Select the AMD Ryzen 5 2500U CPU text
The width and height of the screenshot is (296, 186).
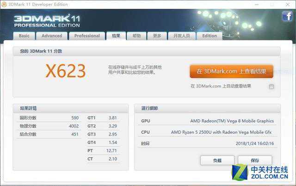point(222,132)
